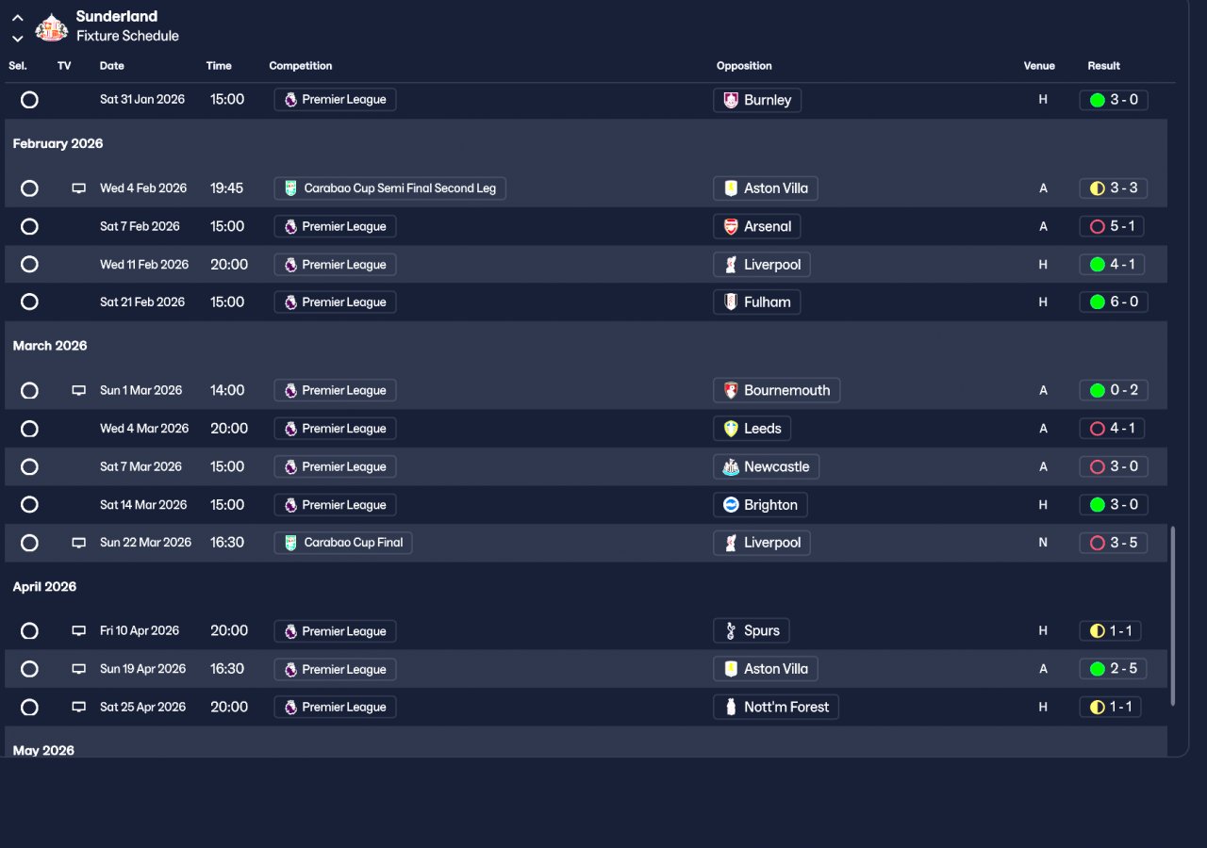Click the Sunderland team name heading

click(x=117, y=17)
